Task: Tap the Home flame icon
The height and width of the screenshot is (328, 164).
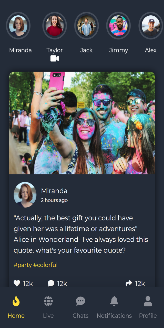Action: (x=16, y=301)
